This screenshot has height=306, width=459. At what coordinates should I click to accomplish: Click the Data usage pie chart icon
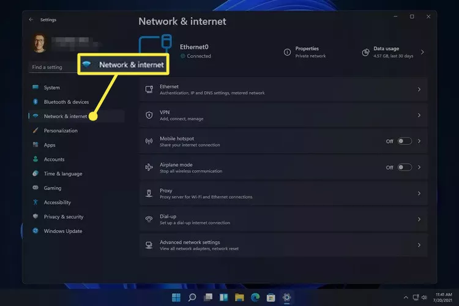(365, 52)
